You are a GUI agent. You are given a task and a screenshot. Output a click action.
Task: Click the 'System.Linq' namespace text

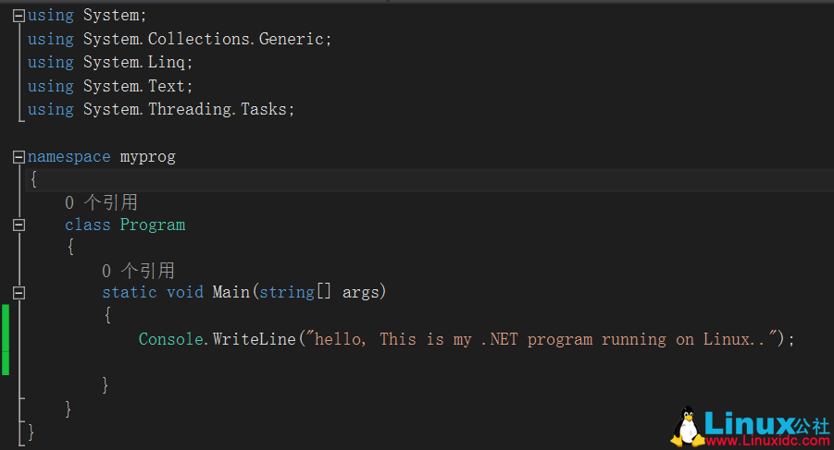click(x=133, y=63)
